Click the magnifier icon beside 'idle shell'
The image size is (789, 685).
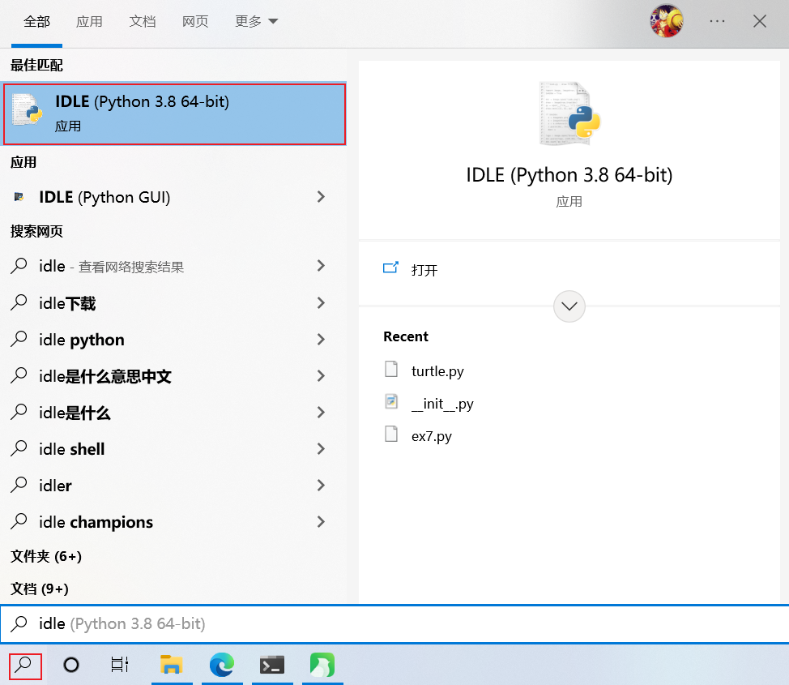(19, 448)
